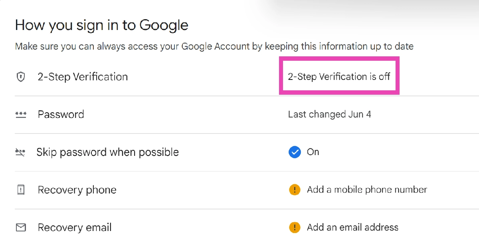The image size is (479, 251).
Task: Open the Recovery phone row label
Action: click(77, 190)
